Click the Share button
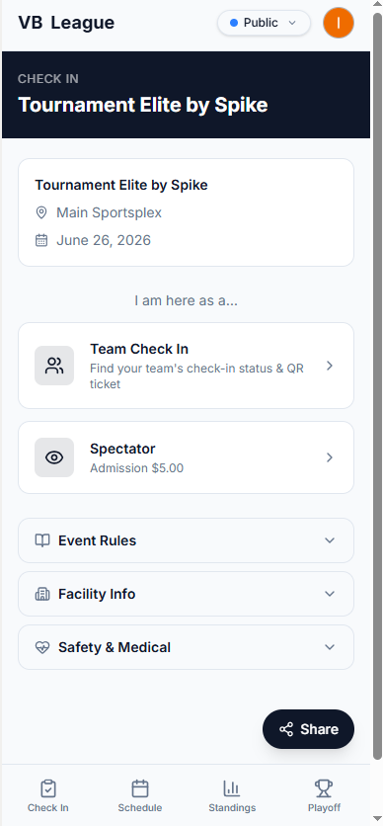This screenshot has width=383, height=826. click(x=308, y=729)
